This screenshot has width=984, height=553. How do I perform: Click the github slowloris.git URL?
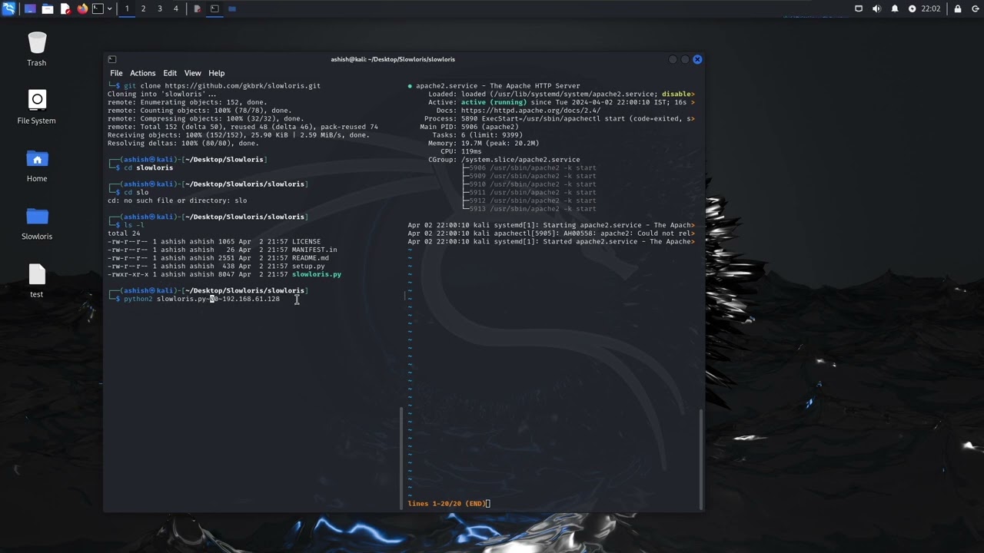(x=242, y=86)
